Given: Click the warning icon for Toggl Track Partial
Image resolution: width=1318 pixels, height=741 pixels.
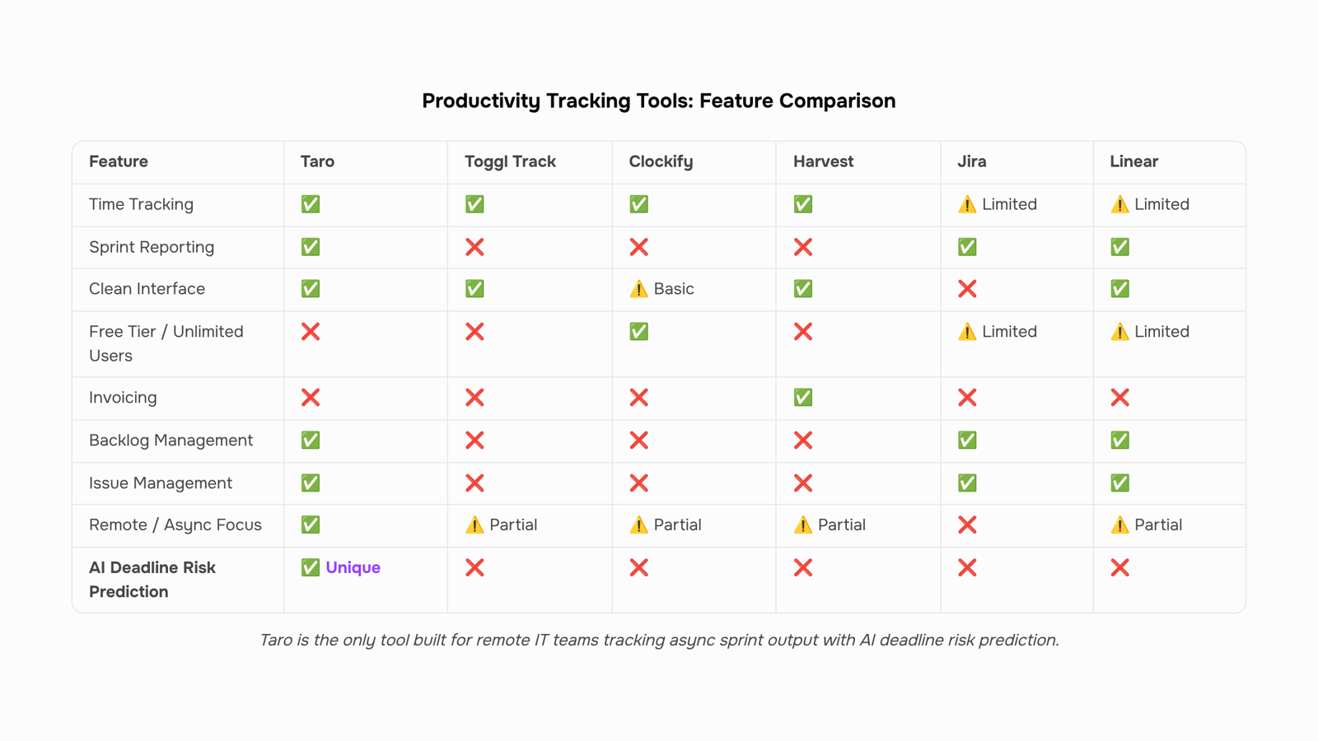Looking at the screenshot, I should [x=474, y=525].
